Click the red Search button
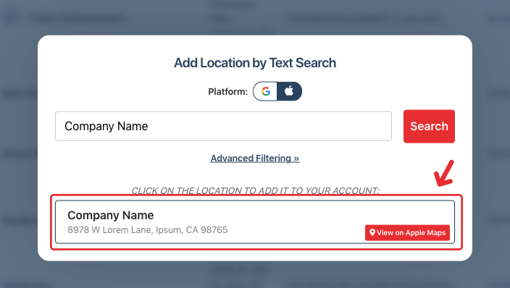The image size is (510, 288). click(429, 126)
